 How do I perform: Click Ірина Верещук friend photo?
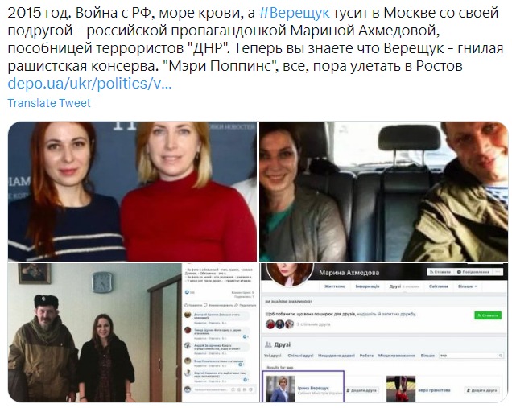coord(281,389)
